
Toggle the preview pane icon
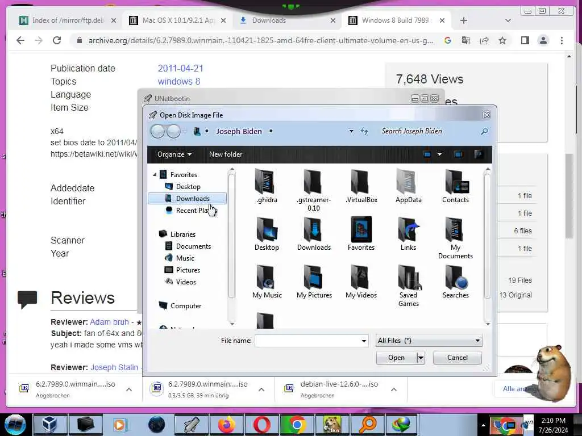(x=458, y=154)
